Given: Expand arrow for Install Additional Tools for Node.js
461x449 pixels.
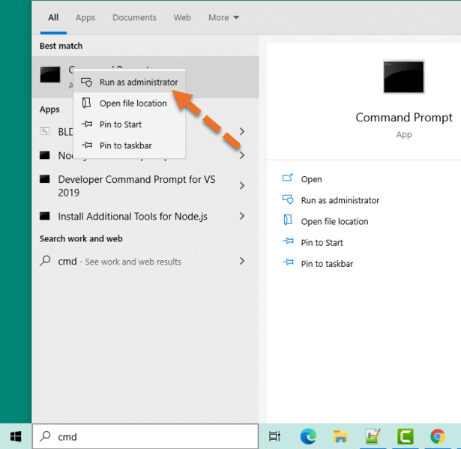Looking at the screenshot, I should click(x=241, y=216).
